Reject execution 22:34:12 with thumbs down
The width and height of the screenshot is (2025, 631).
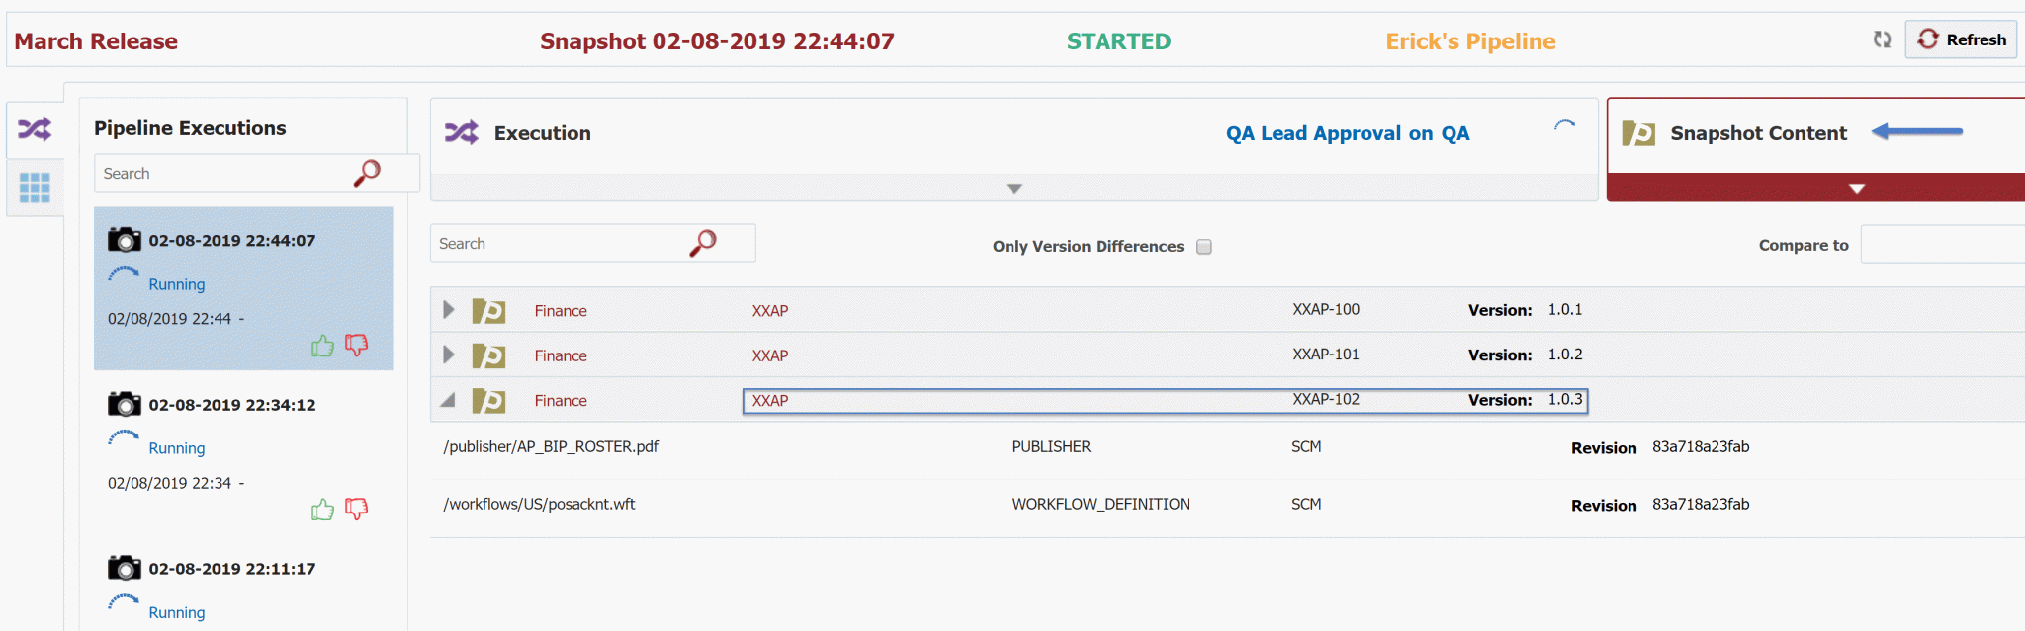(x=356, y=509)
